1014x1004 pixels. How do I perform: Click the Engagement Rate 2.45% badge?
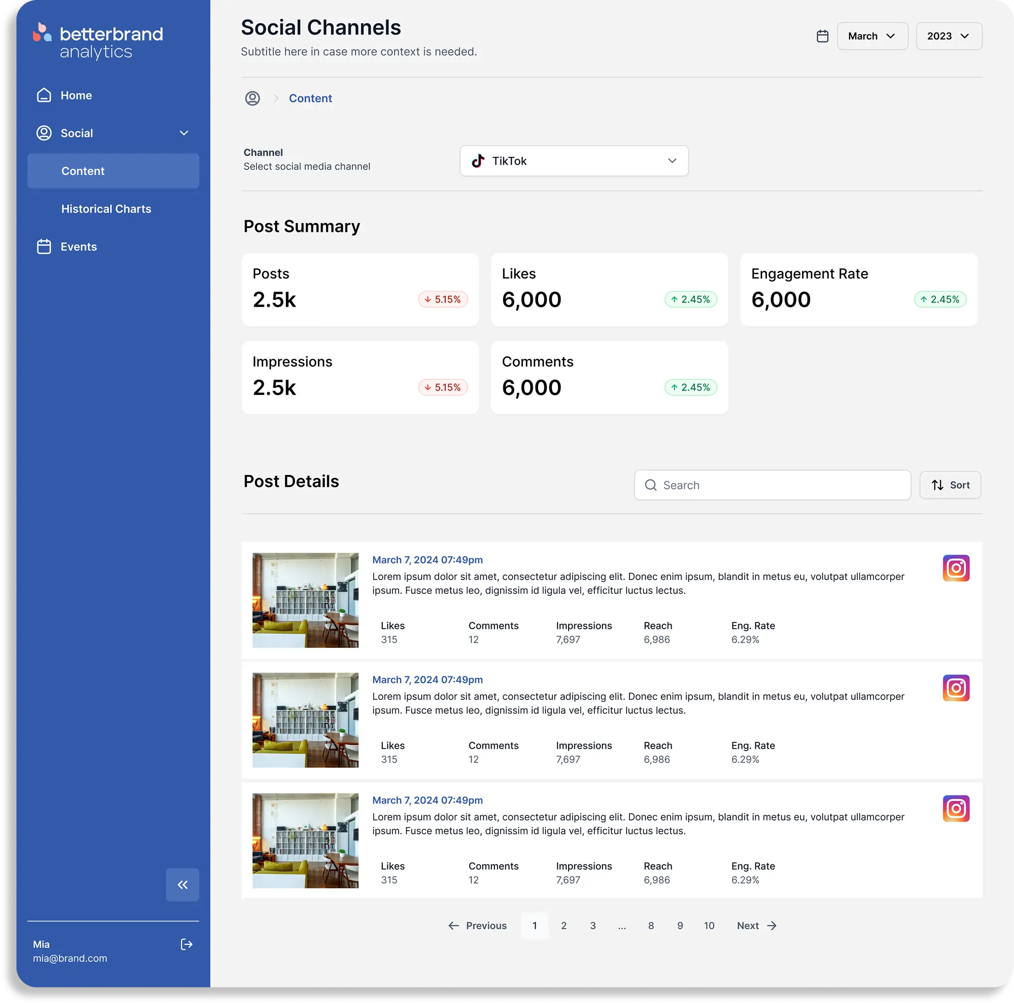pos(940,300)
